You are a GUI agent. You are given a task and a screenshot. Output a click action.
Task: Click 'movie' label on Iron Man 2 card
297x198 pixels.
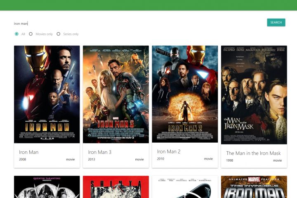click(x=208, y=159)
